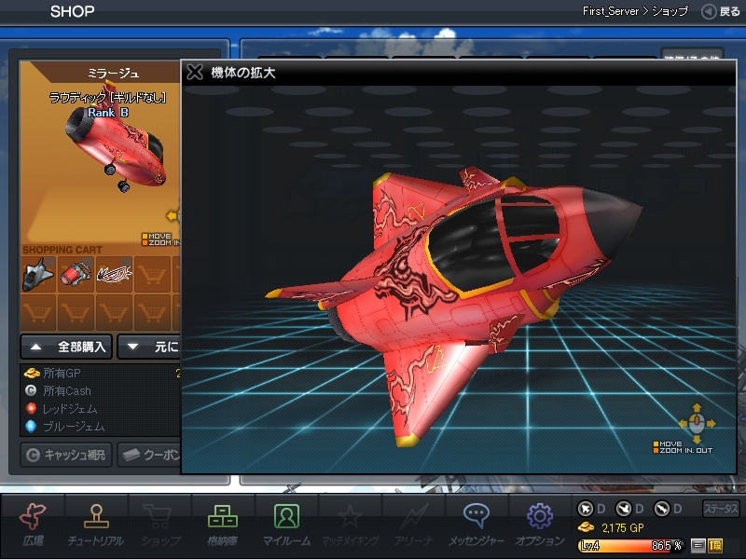This screenshot has width=746, height=559.
Task: Open the オプション settings gear
Action: [540, 524]
